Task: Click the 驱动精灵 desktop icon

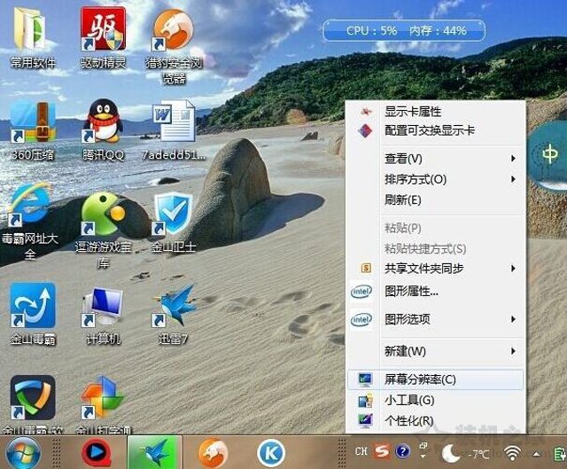Action: pyautogui.click(x=104, y=31)
